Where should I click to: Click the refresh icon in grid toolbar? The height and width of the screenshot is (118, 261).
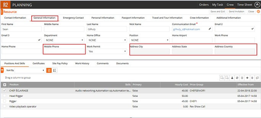coord(237,78)
